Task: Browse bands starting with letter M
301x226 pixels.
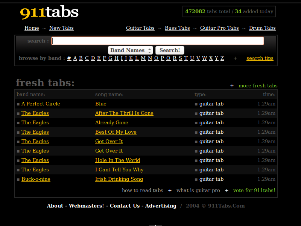Action: pyautogui.click(x=143, y=58)
